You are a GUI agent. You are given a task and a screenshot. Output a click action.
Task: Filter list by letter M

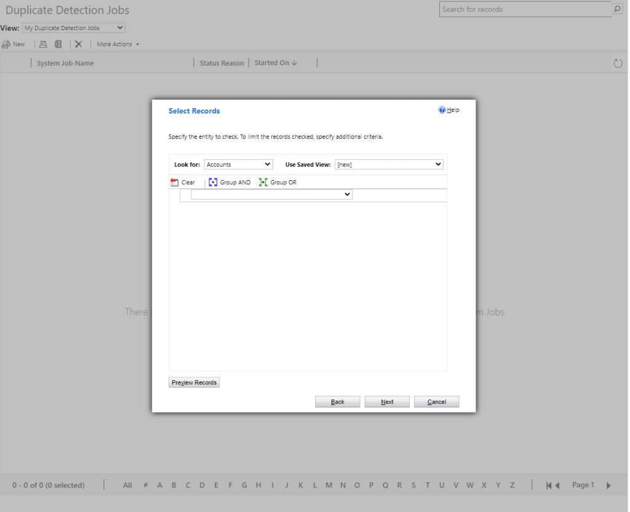[x=329, y=486]
